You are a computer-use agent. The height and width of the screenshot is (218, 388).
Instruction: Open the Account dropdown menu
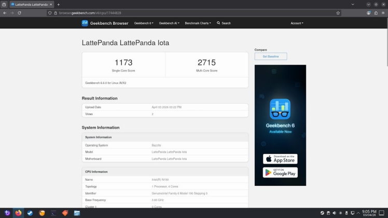point(297,23)
